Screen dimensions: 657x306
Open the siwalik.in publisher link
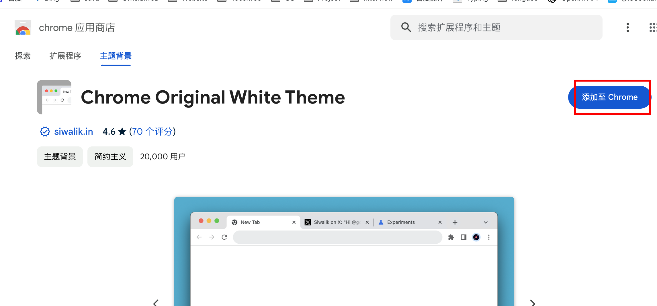pyautogui.click(x=73, y=132)
